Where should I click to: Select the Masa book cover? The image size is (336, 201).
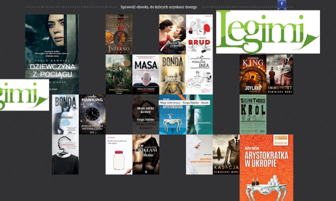[x=146, y=74]
